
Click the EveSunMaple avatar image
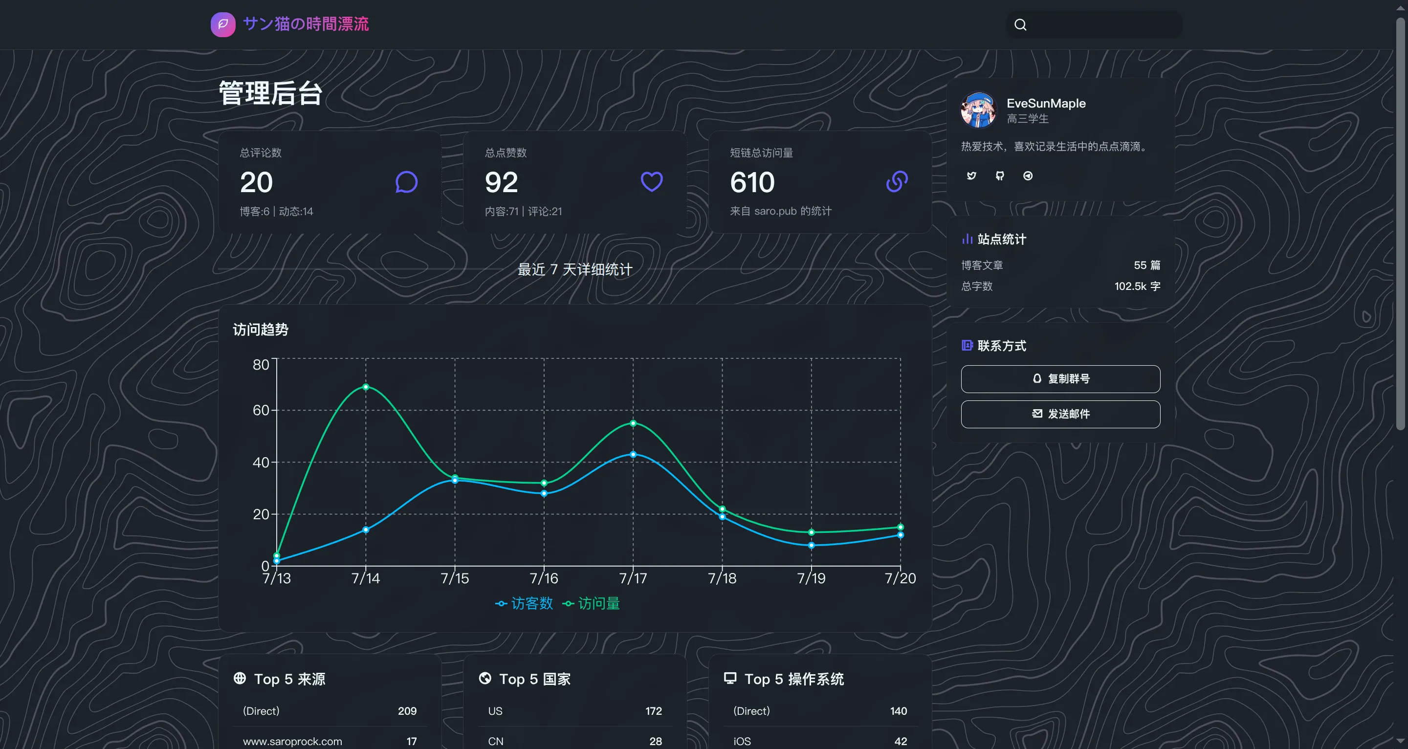(979, 110)
